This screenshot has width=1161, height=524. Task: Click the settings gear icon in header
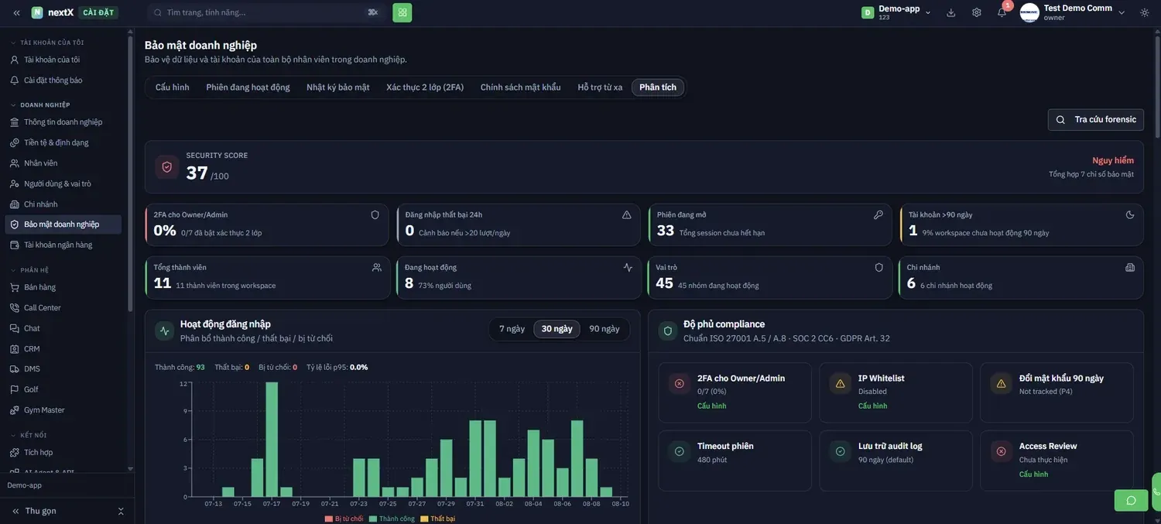coord(977,12)
